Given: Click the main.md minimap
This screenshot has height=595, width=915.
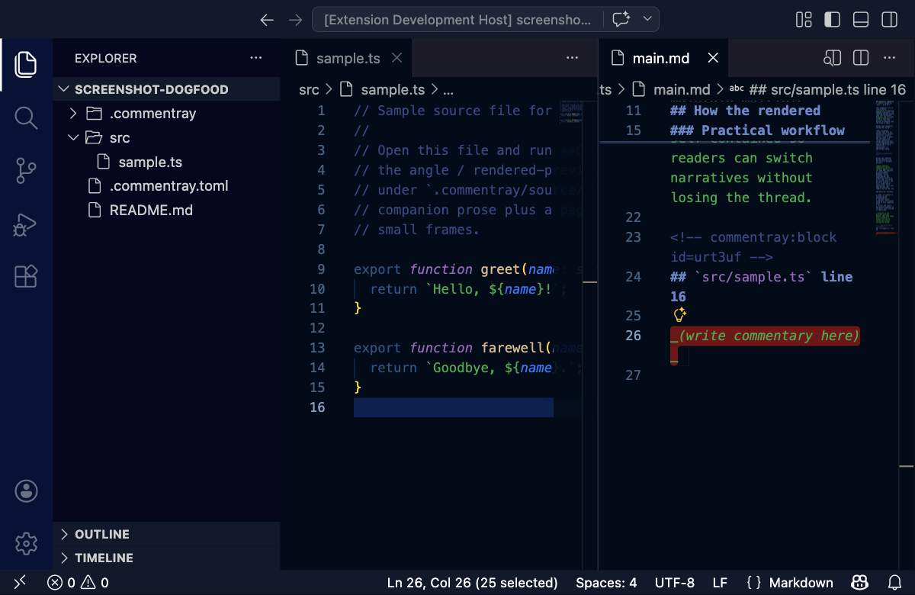Looking at the screenshot, I should pyautogui.click(x=884, y=168).
